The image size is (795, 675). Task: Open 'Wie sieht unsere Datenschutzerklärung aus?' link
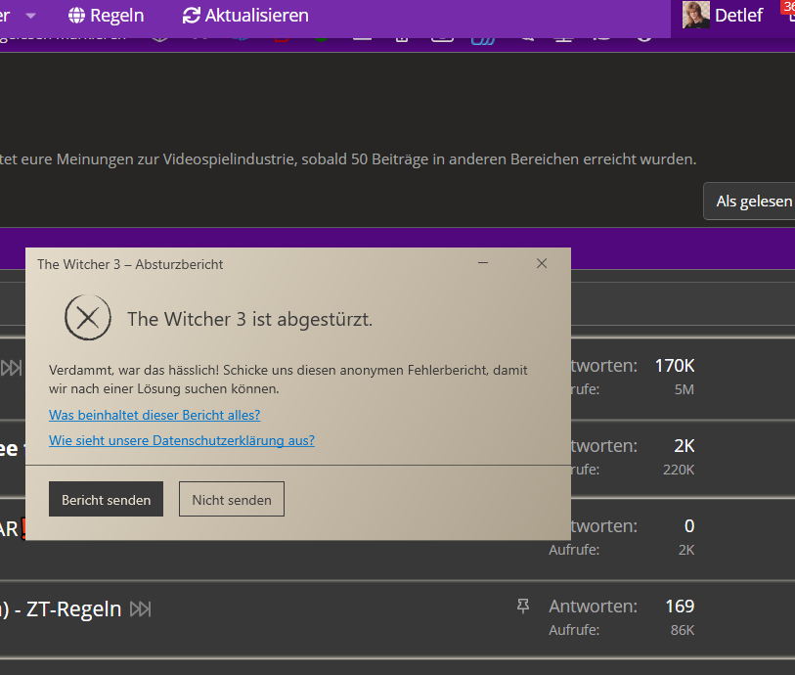[x=182, y=440]
